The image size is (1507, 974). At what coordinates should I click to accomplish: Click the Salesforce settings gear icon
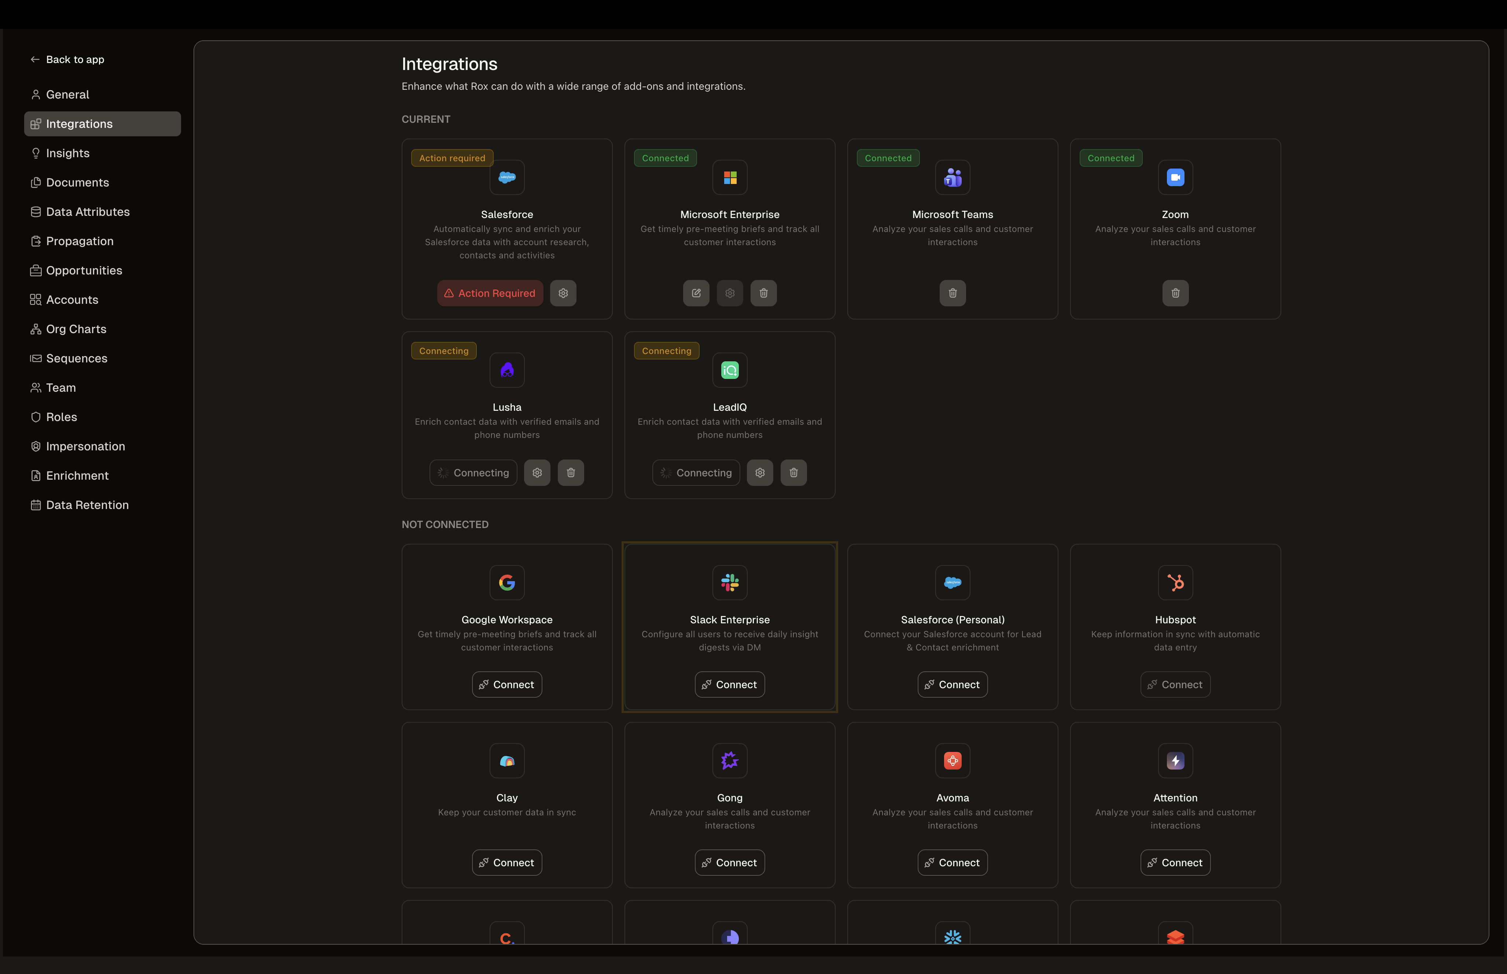pos(563,294)
